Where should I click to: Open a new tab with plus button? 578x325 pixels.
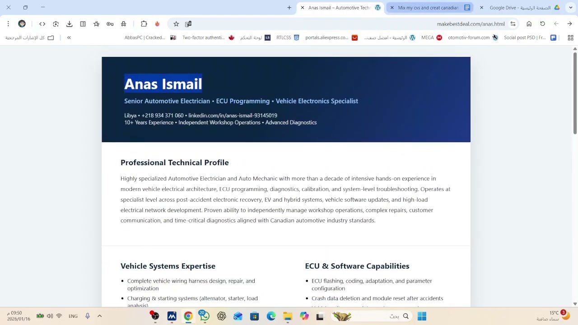click(289, 8)
